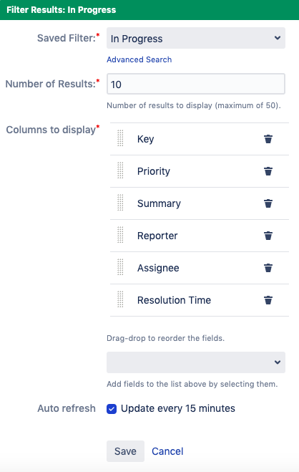Click the Number of Results field
This screenshot has height=472, width=299.
(x=196, y=84)
